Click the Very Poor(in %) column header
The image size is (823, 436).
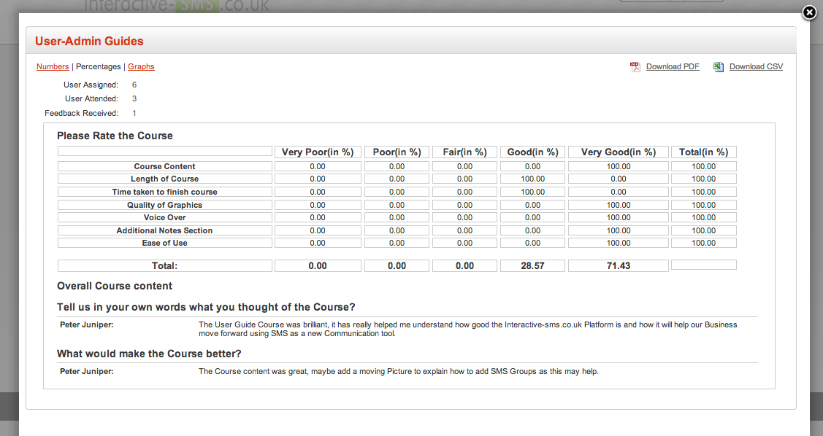click(318, 152)
